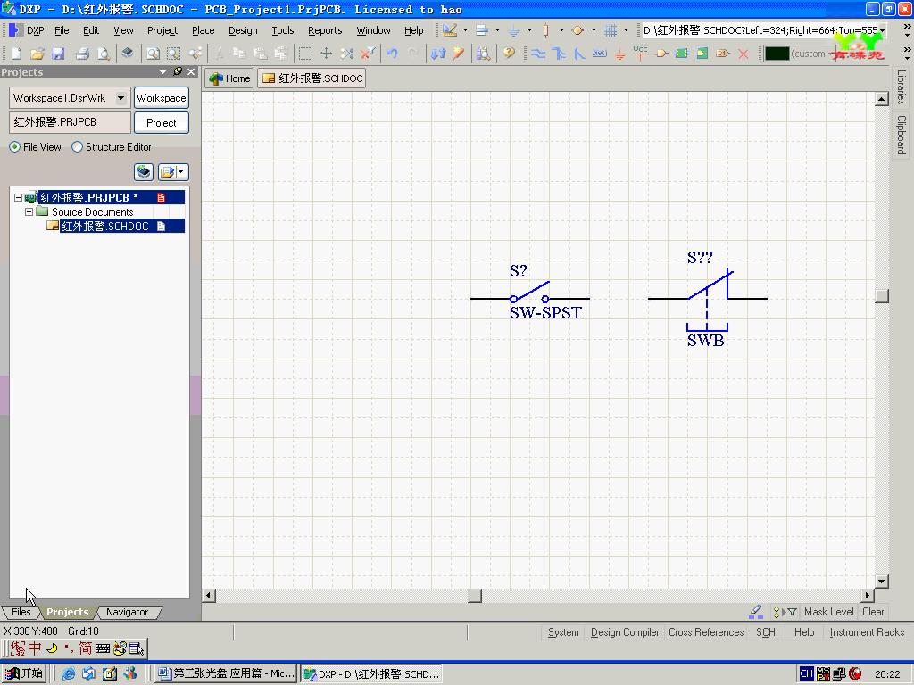The width and height of the screenshot is (914, 685).
Task: Select the place bus tool
Action: click(x=559, y=54)
